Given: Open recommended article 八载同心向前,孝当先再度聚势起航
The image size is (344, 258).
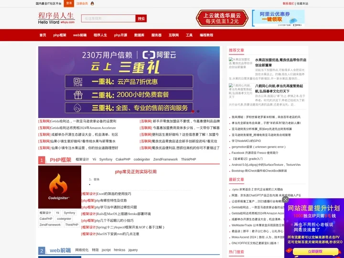Looking at the screenshot, I should coord(279,88).
